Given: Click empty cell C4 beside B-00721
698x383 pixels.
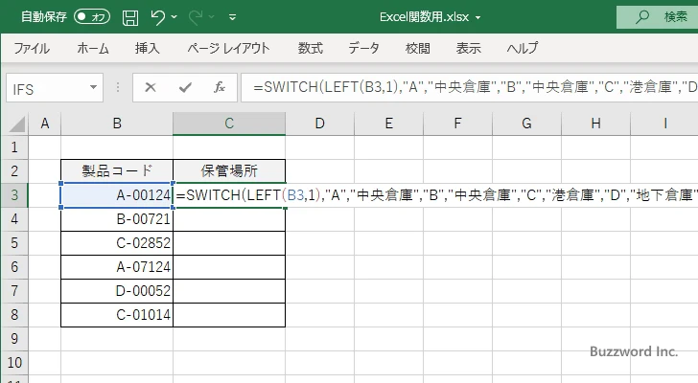Looking at the screenshot, I should tap(229, 219).
